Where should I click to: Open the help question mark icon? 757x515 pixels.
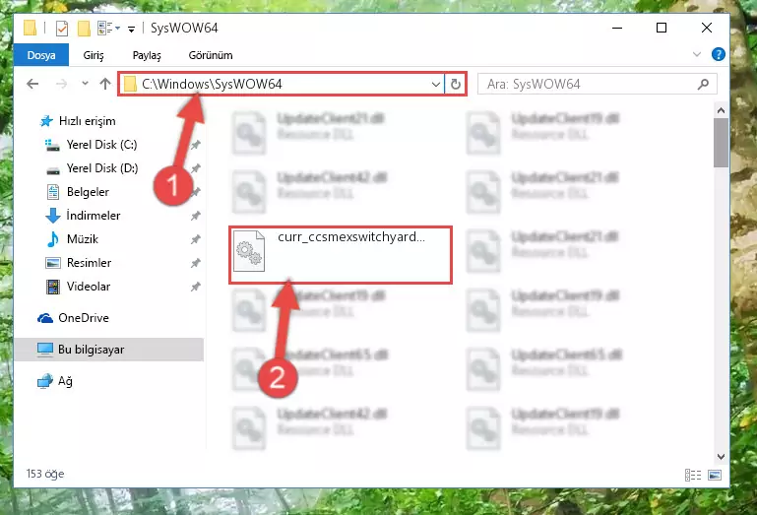pos(718,54)
